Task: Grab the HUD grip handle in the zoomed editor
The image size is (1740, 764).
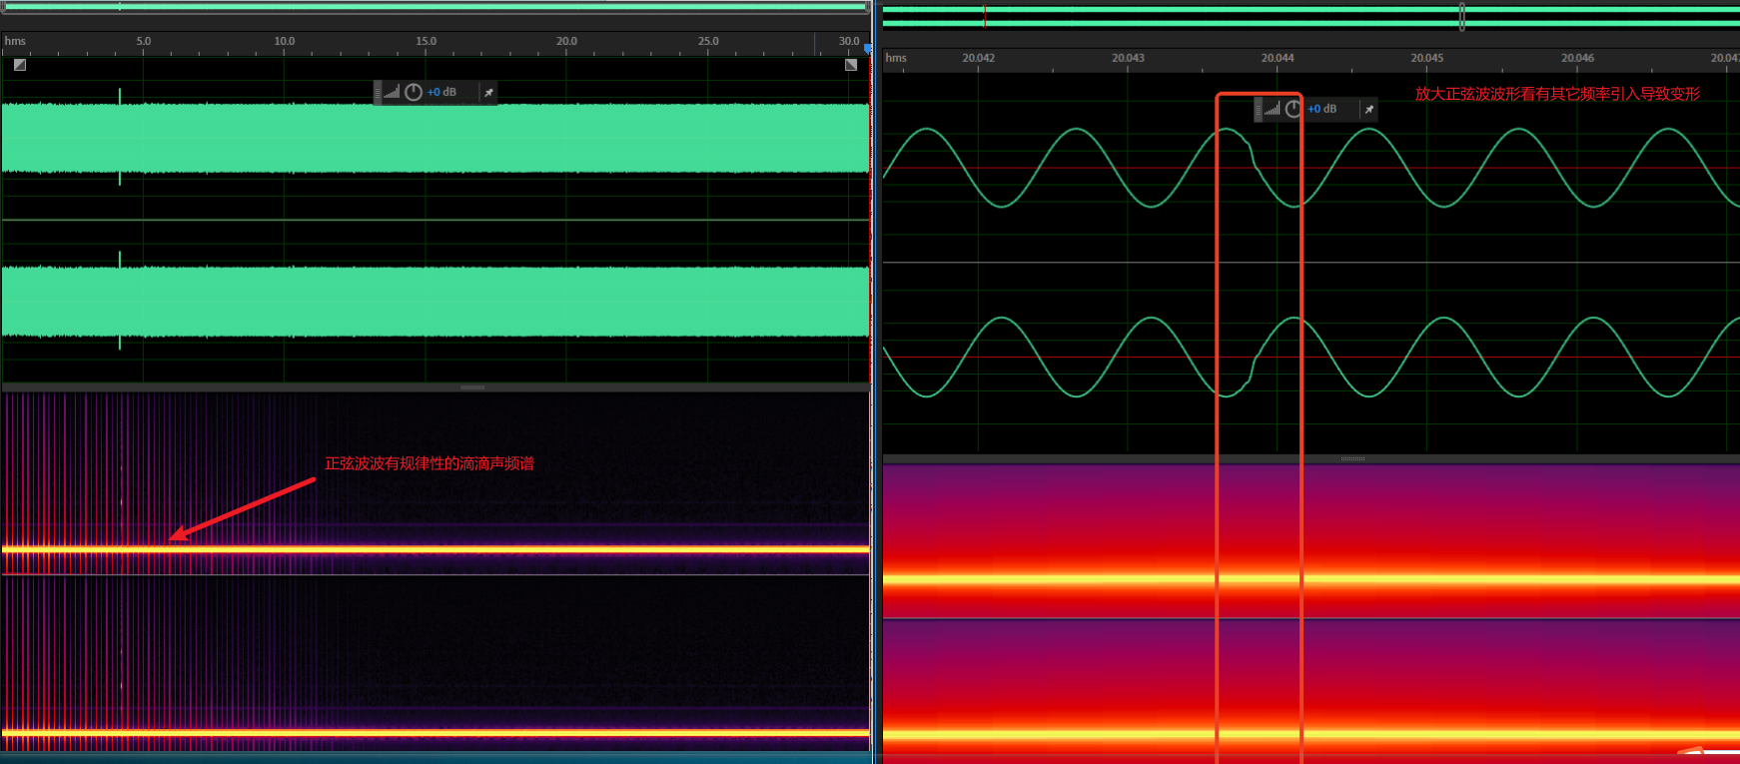Action: pos(1258,109)
